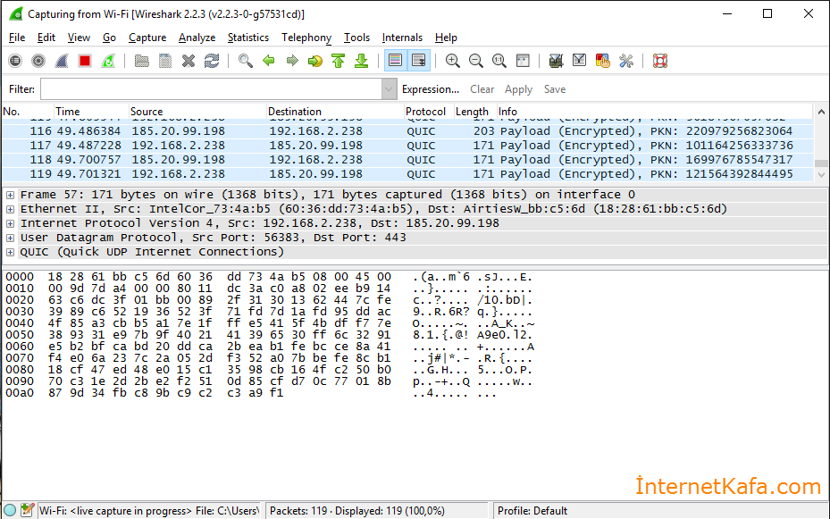The image size is (830, 519).
Task: Open the Tools menu
Action: tap(356, 38)
